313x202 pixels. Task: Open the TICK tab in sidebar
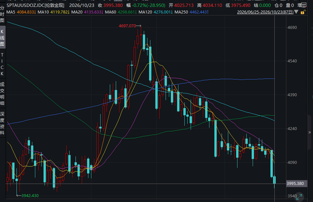pos(2,64)
